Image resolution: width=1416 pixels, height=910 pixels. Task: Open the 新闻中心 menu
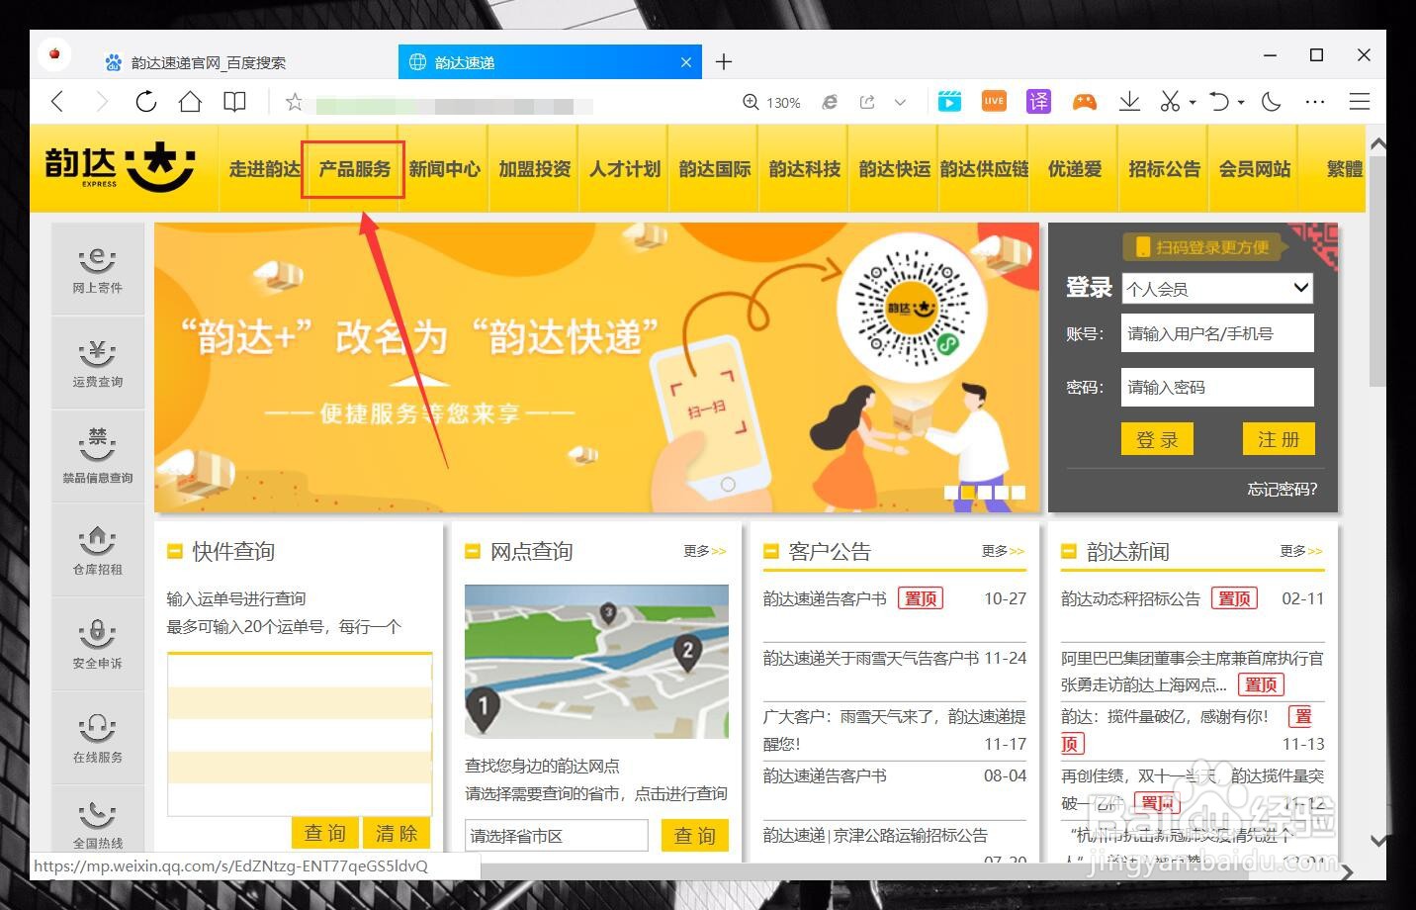tap(444, 169)
